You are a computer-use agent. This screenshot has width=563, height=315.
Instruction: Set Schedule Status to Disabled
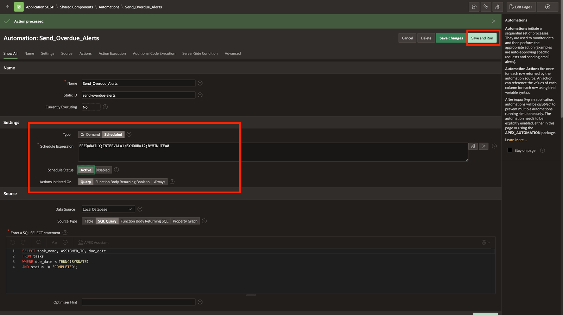(x=102, y=170)
